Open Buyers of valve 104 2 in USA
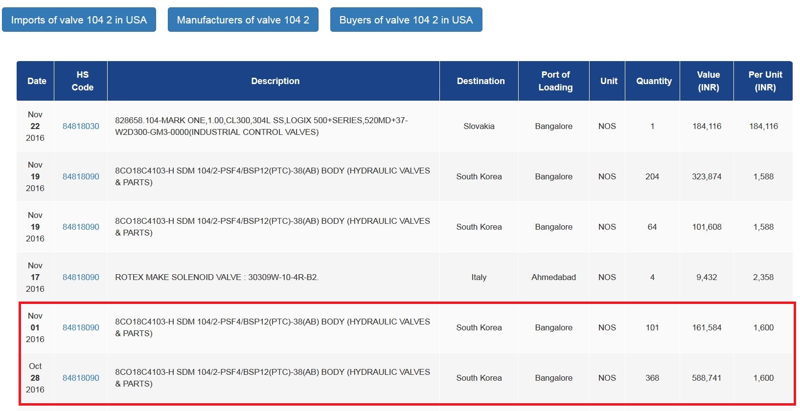 coord(406,20)
